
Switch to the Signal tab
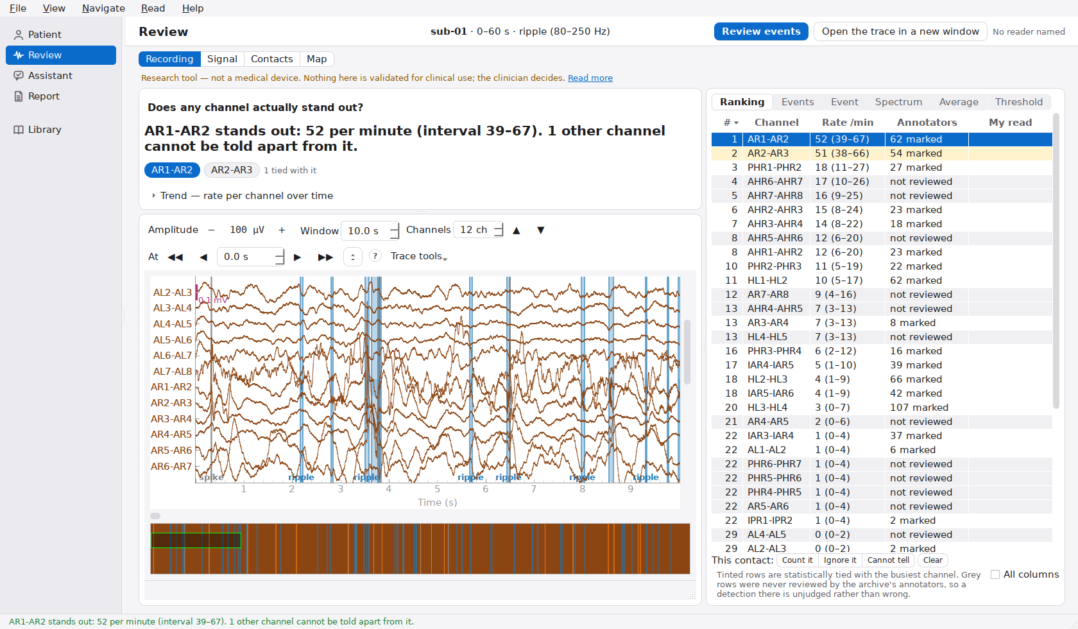(222, 59)
